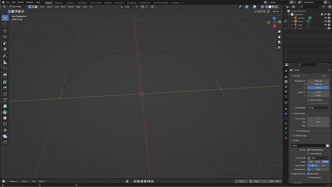
Task: Select the Move tool in the viewport toolbar
Action: (x=5, y=31)
